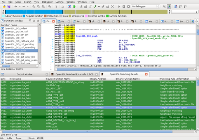The width and height of the screenshot is (199, 140).
Task: Click the Open file toolbar icon
Action: pyautogui.click(x=4, y=7)
